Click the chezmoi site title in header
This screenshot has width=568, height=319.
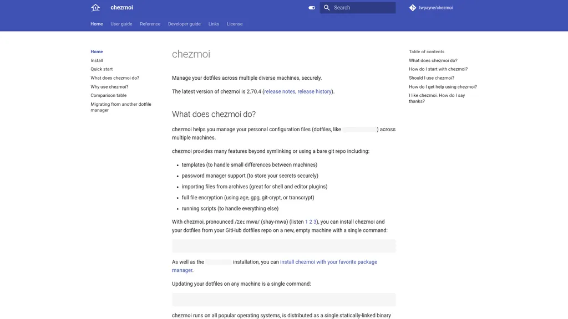coord(121,8)
